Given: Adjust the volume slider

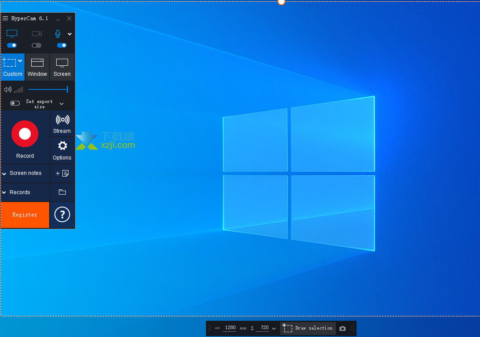Looking at the screenshot, I should (48, 89).
